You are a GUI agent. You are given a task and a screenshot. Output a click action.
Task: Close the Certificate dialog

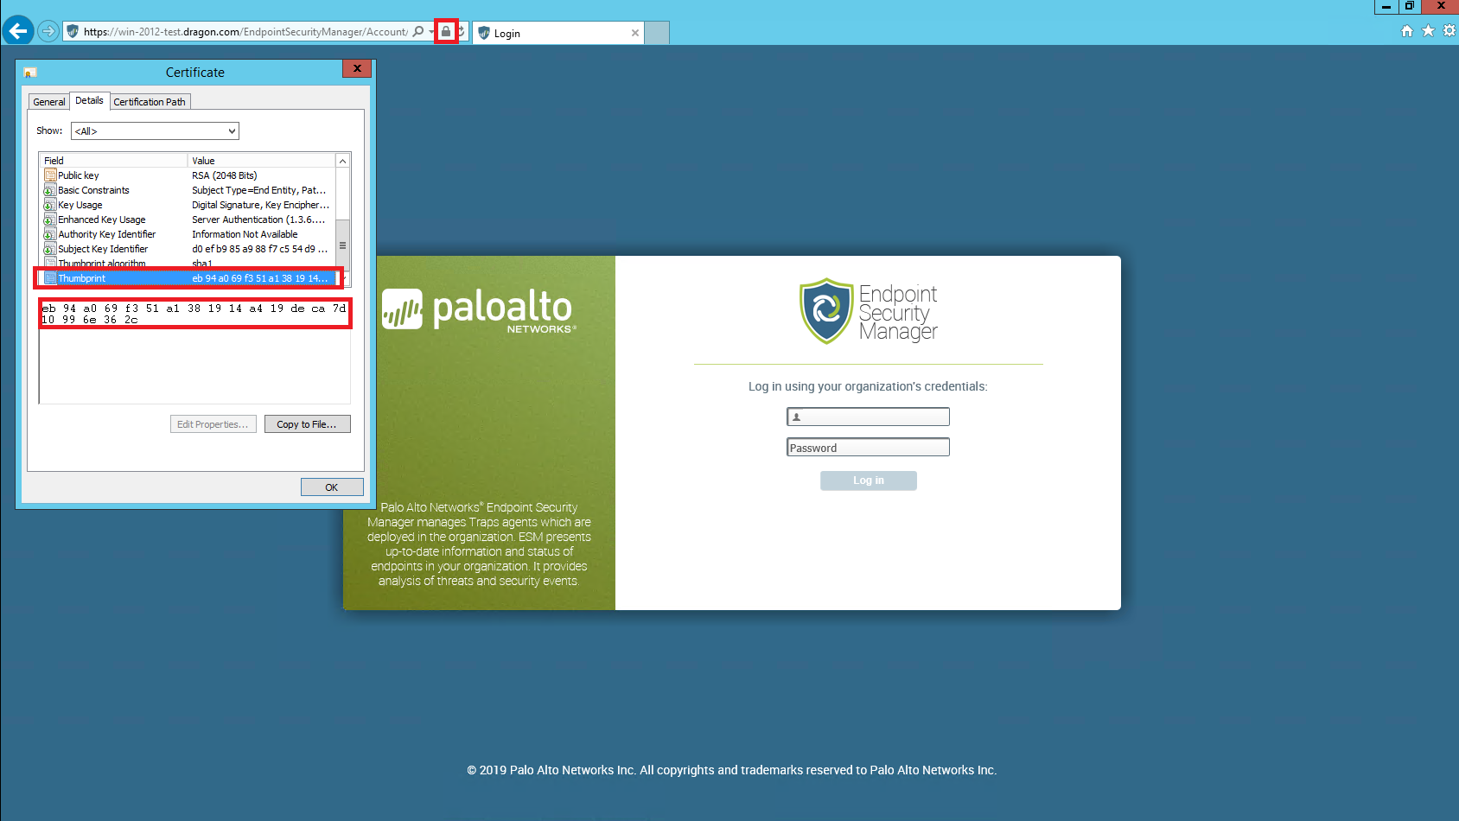(x=357, y=68)
